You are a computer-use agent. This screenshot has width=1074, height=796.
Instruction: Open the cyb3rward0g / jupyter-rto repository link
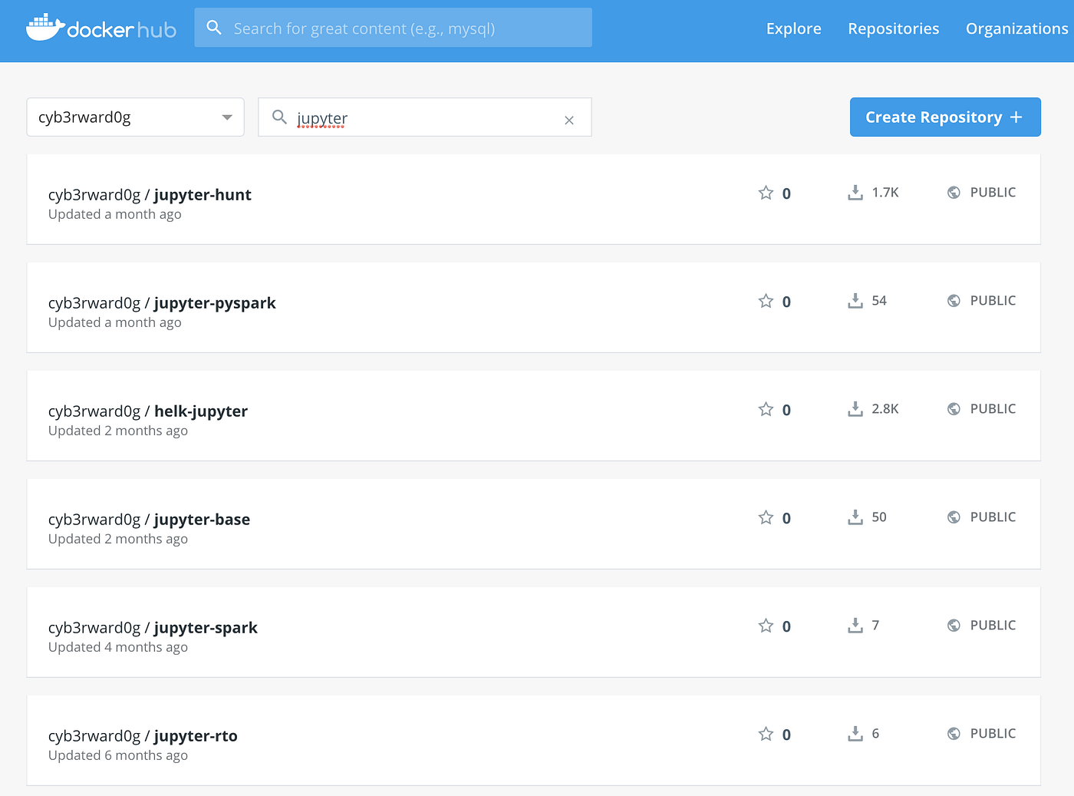143,736
